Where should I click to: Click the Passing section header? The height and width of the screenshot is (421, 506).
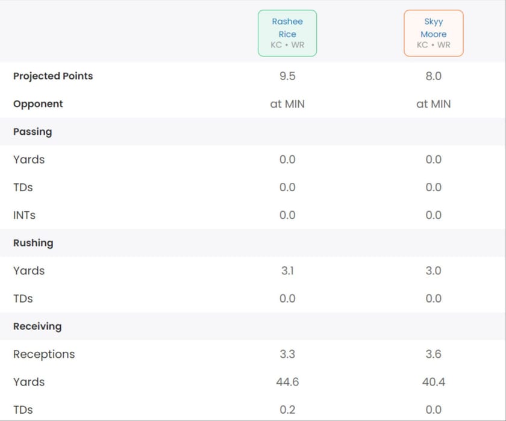33,132
